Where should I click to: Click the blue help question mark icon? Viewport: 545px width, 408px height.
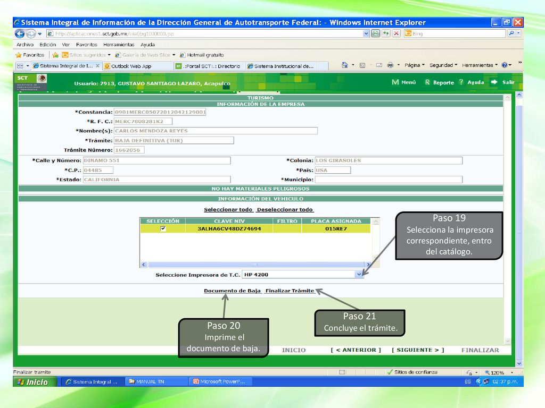(x=505, y=65)
